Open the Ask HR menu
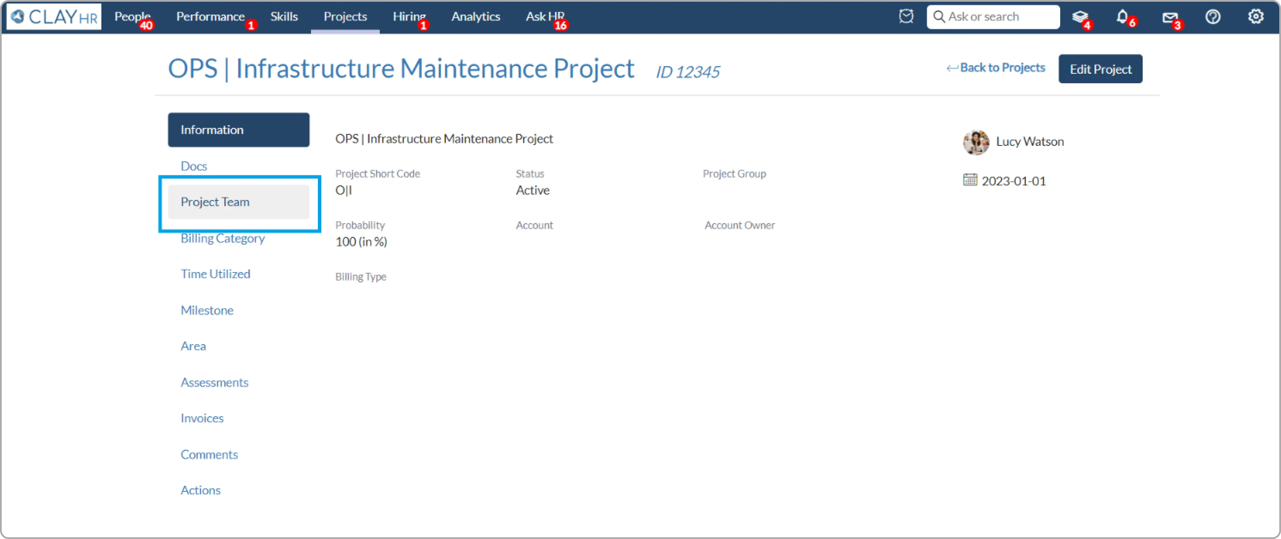 (544, 17)
